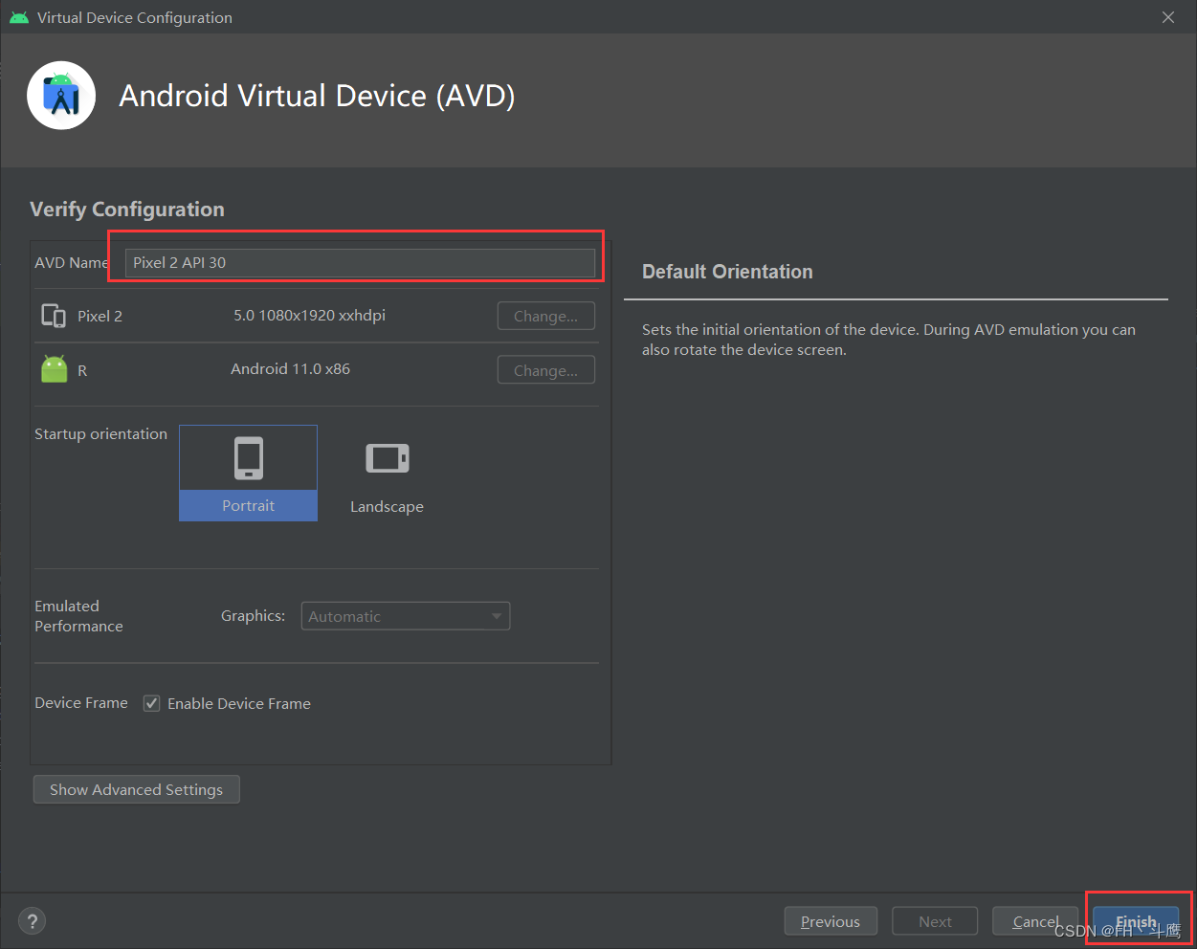The width and height of the screenshot is (1197, 949).
Task: Click the landscape phone icon
Action: pyautogui.click(x=388, y=458)
